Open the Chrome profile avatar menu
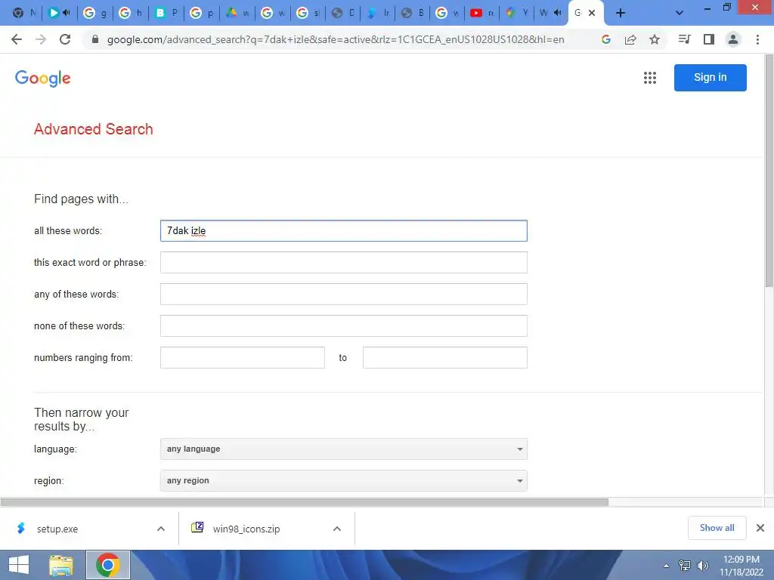774x580 pixels. click(733, 39)
